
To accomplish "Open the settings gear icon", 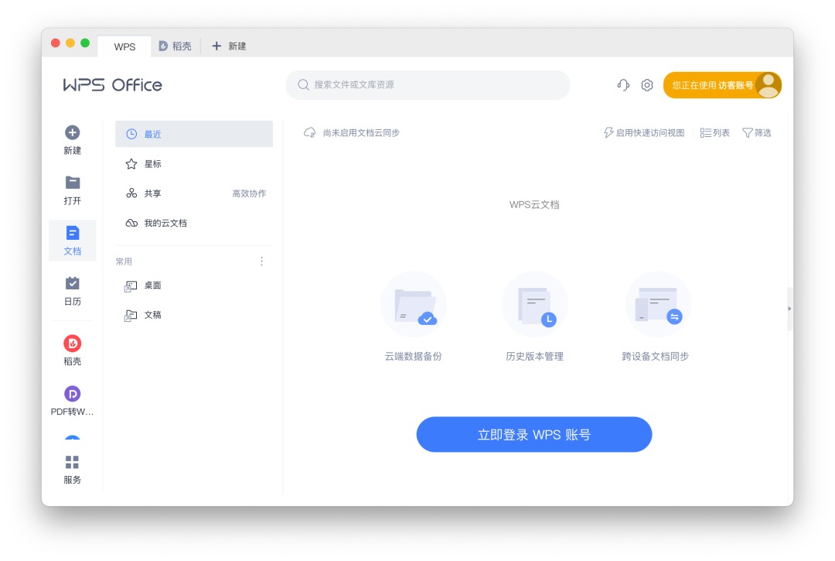I will point(647,84).
